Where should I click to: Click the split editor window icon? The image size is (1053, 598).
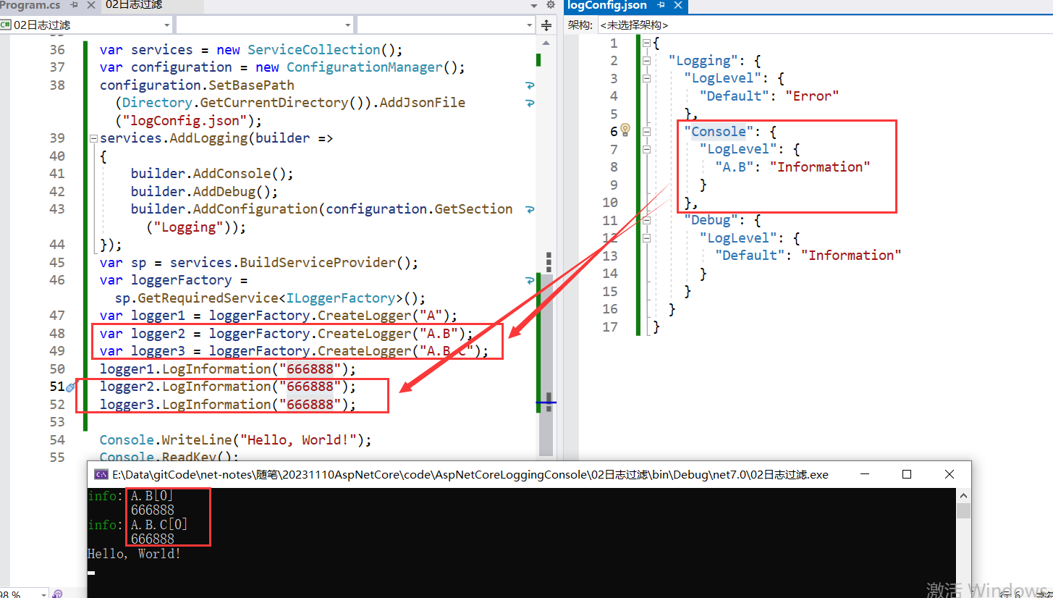pos(546,25)
